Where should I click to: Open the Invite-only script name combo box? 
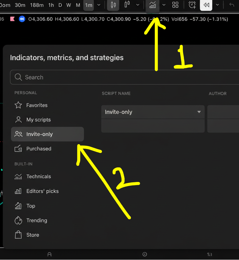point(153,112)
